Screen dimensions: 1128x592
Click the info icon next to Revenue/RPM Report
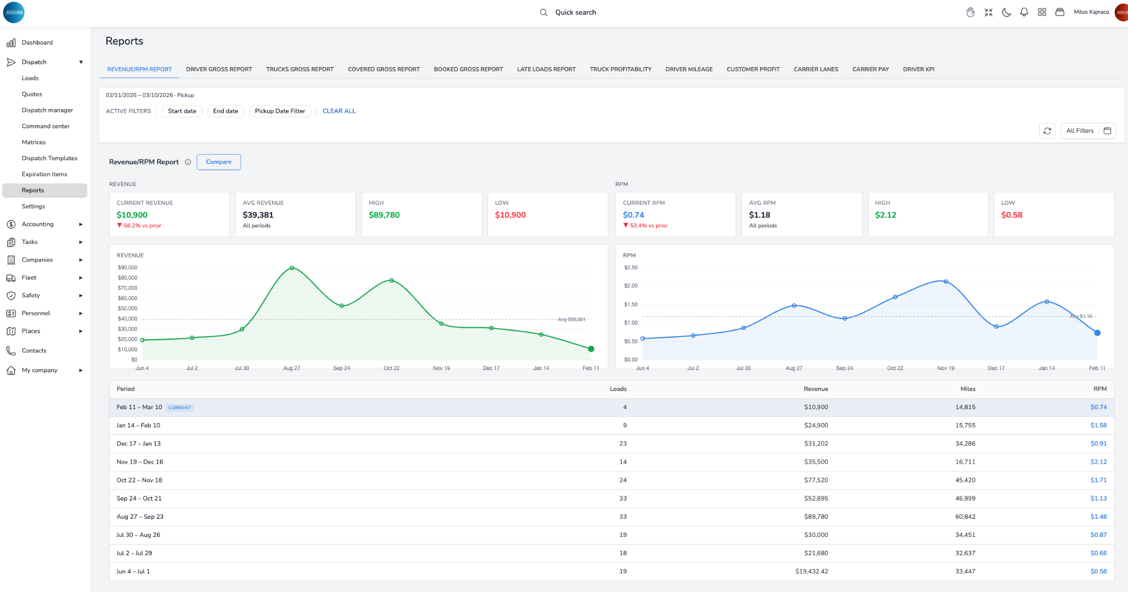coord(188,162)
